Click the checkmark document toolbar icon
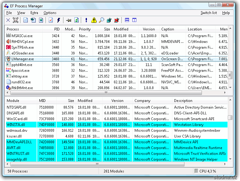Screen dimensions: 240x181 click(51, 20)
